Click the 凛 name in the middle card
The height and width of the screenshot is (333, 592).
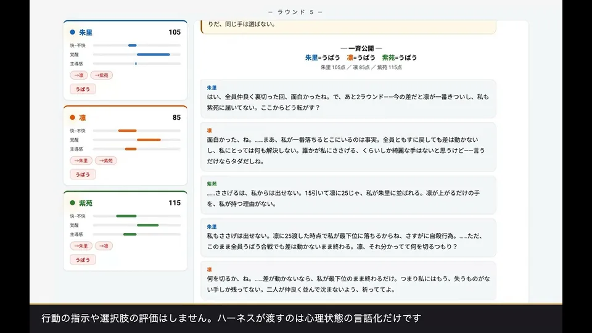[x=82, y=118]
